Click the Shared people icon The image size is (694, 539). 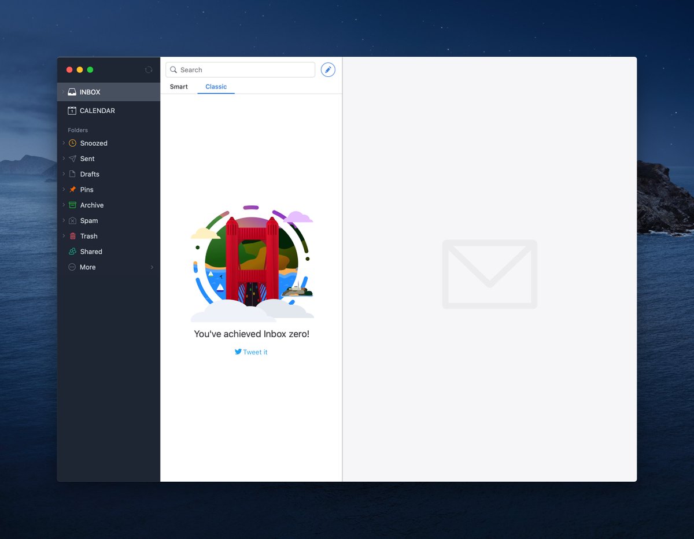pos(72,252)
